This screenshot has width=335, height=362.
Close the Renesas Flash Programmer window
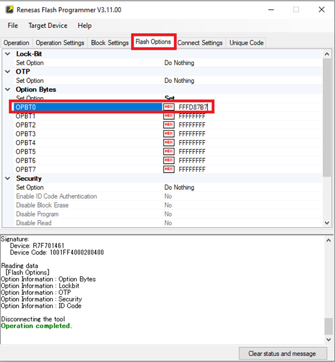click(321, 10)
